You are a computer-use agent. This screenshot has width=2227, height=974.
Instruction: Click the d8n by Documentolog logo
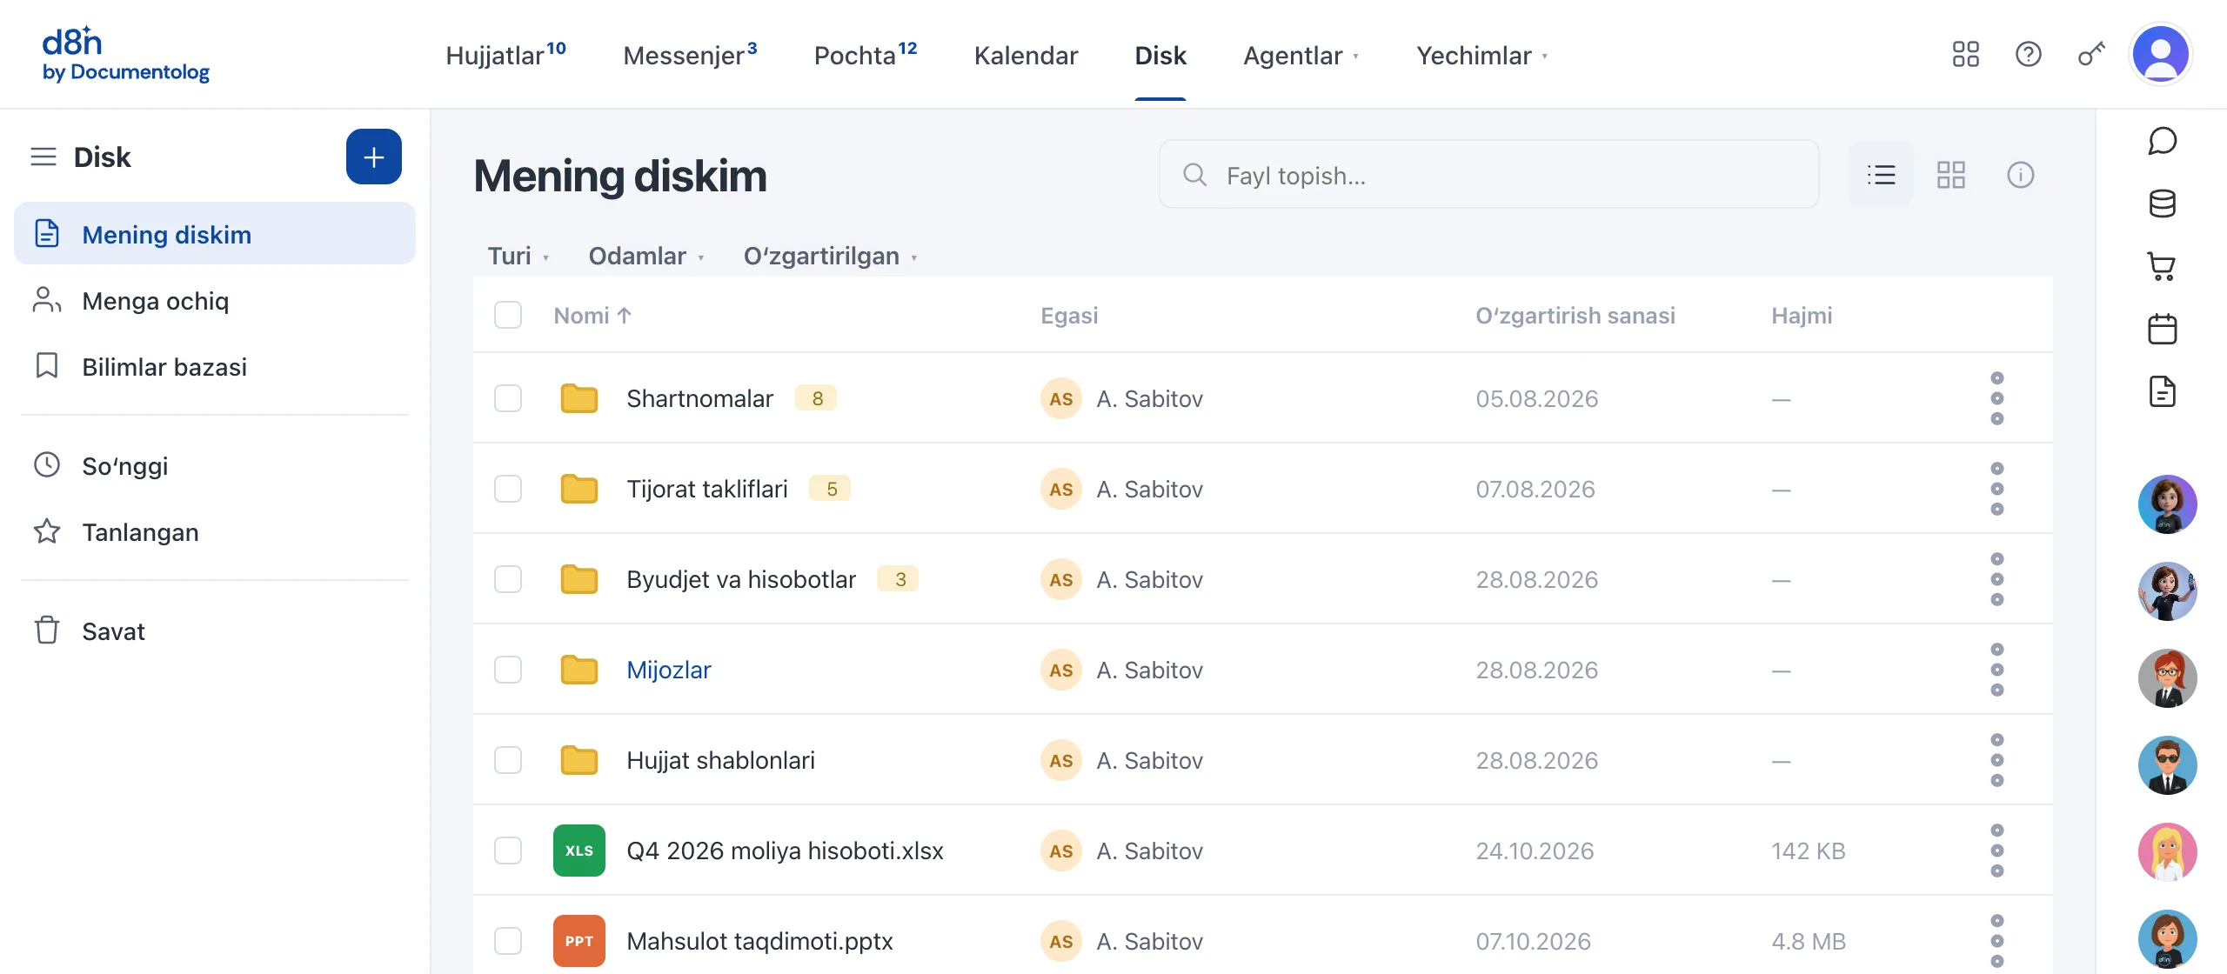point(125,54)
